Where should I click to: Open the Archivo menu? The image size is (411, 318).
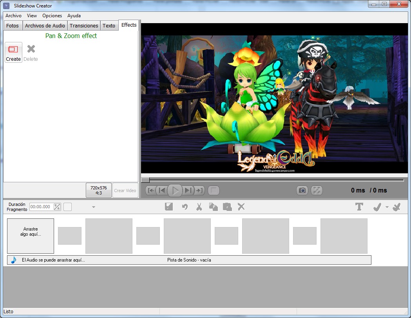point(13,16)
